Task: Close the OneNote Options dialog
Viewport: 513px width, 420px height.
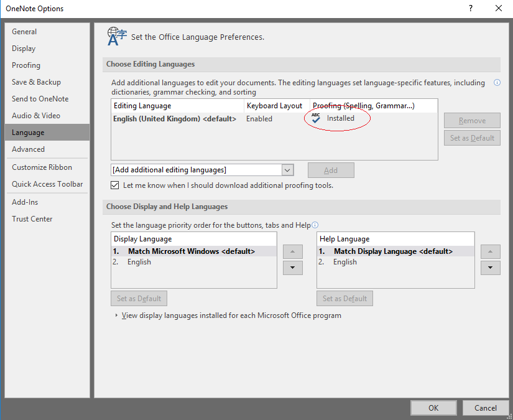Action: (x=499, y=8)
